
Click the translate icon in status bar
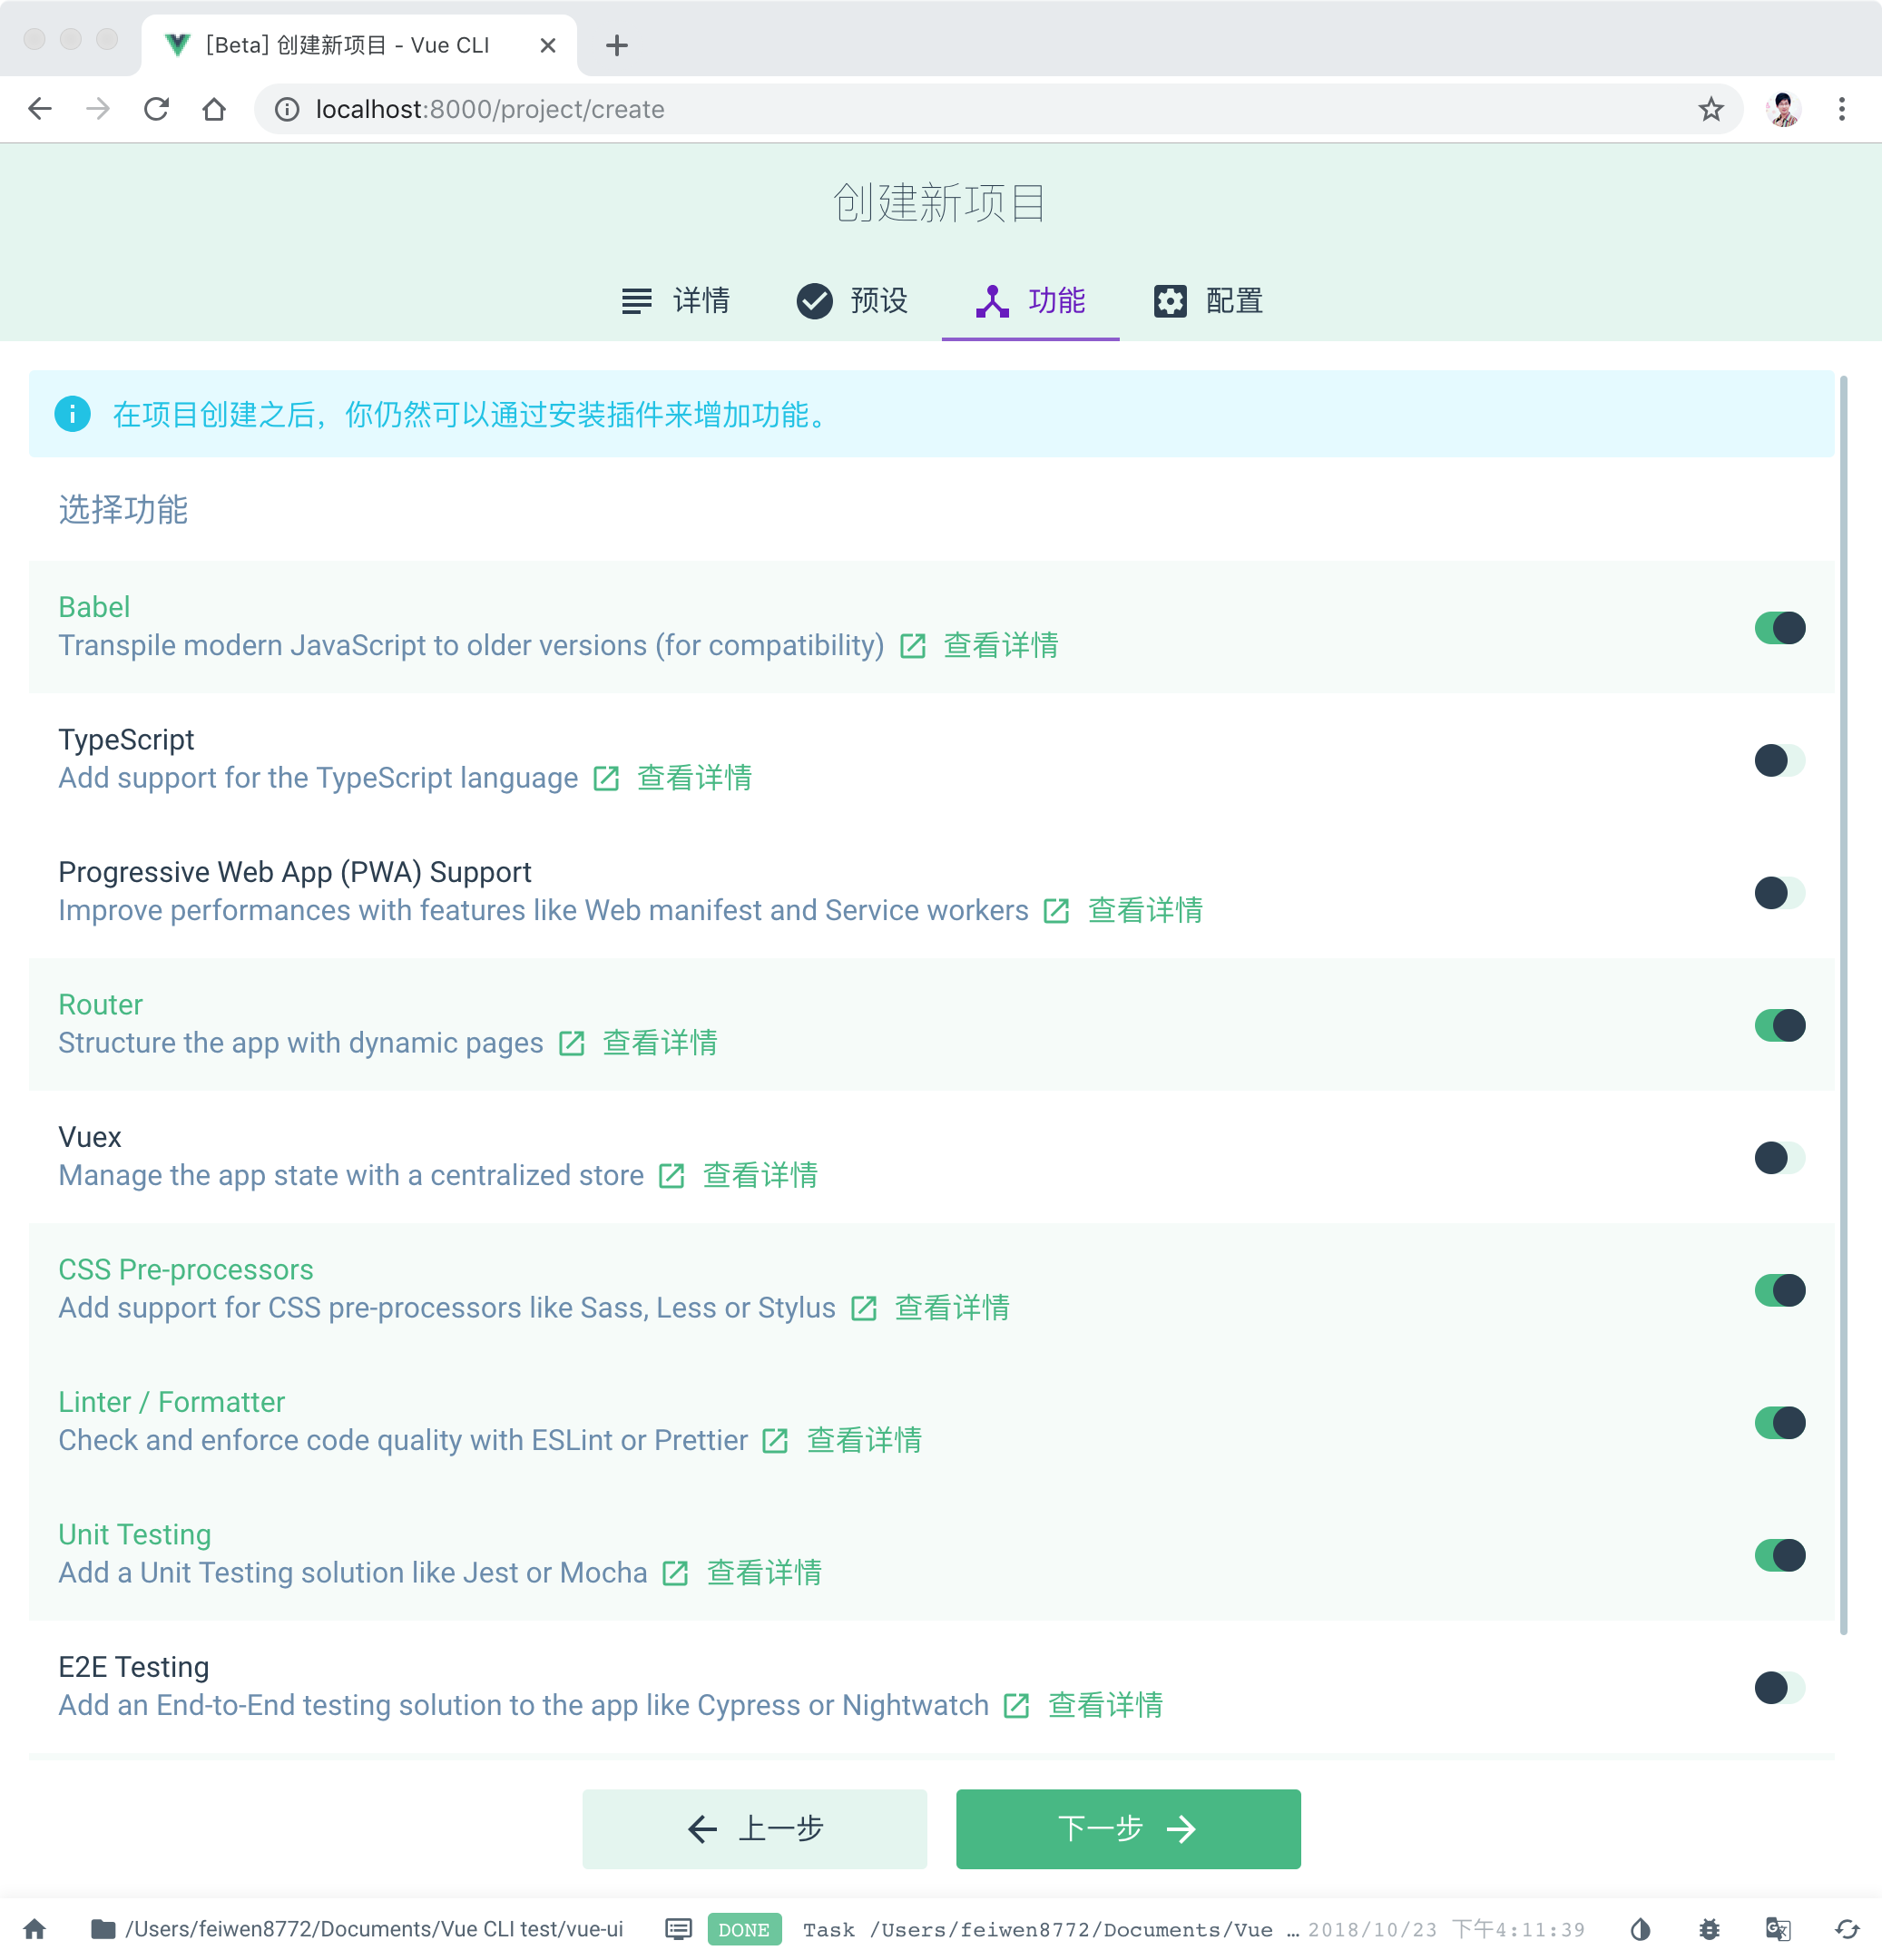pos(1778,1929)
